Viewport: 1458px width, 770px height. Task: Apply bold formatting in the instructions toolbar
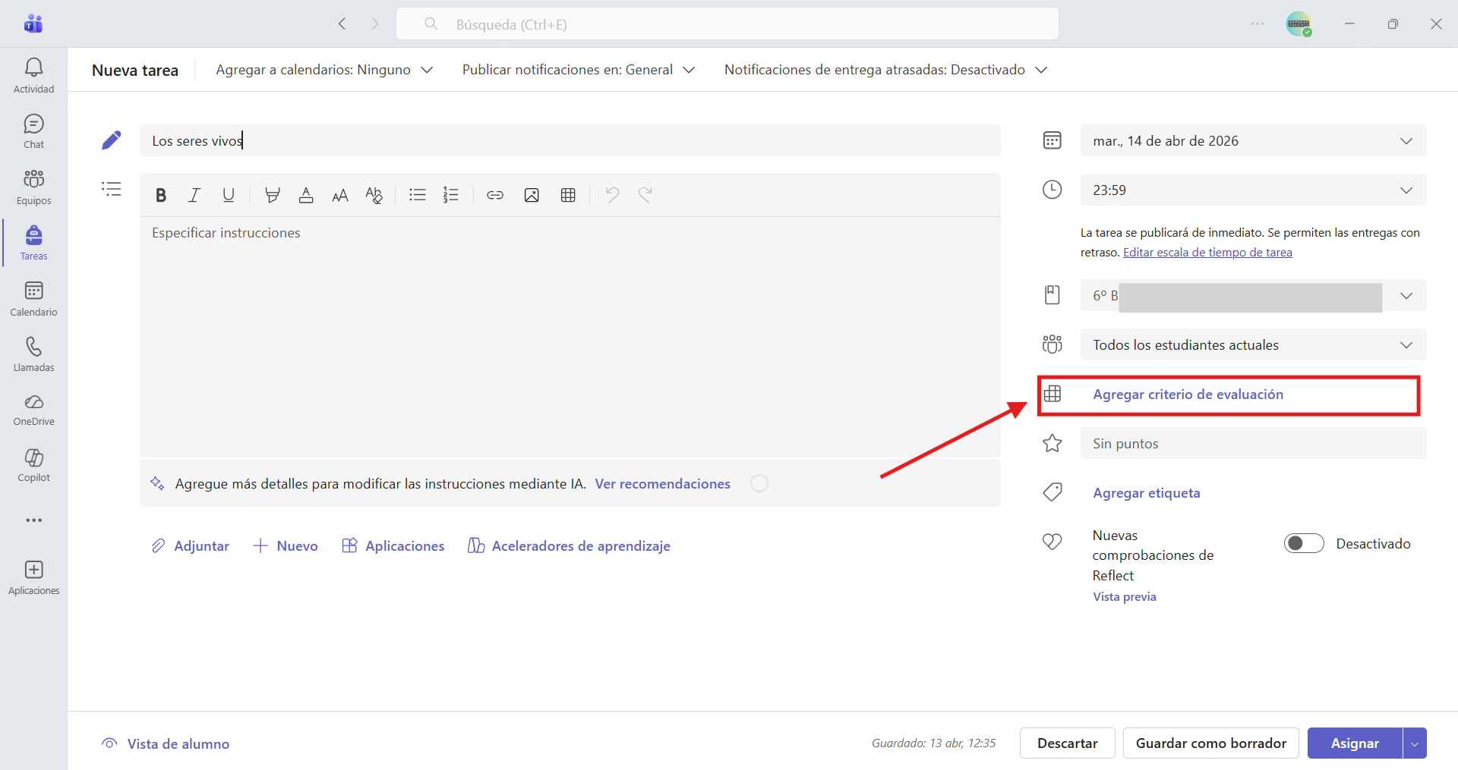[161, 195]
